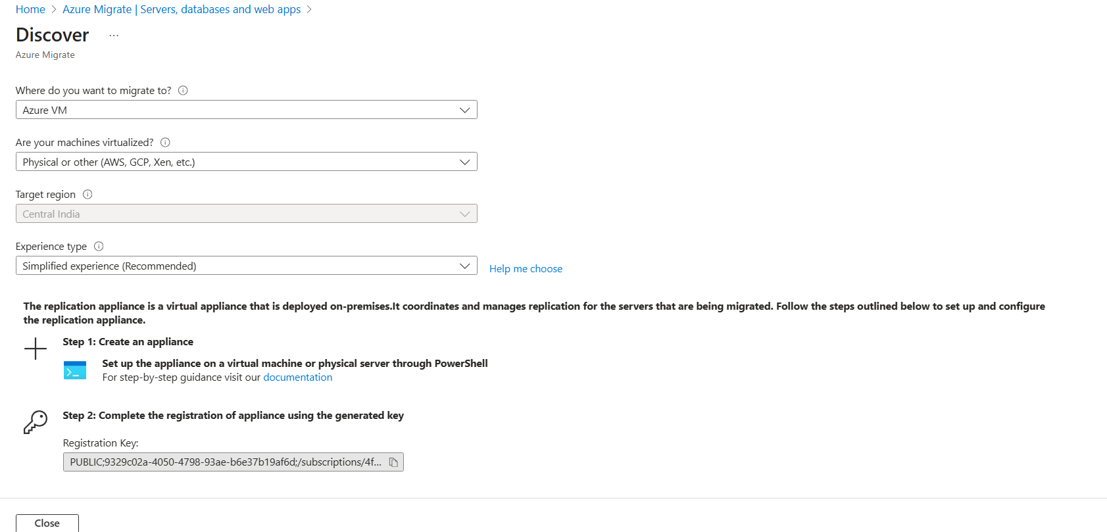
Task: Click the Discover page title
Action: pyautogui.click(x=53, y=35)
